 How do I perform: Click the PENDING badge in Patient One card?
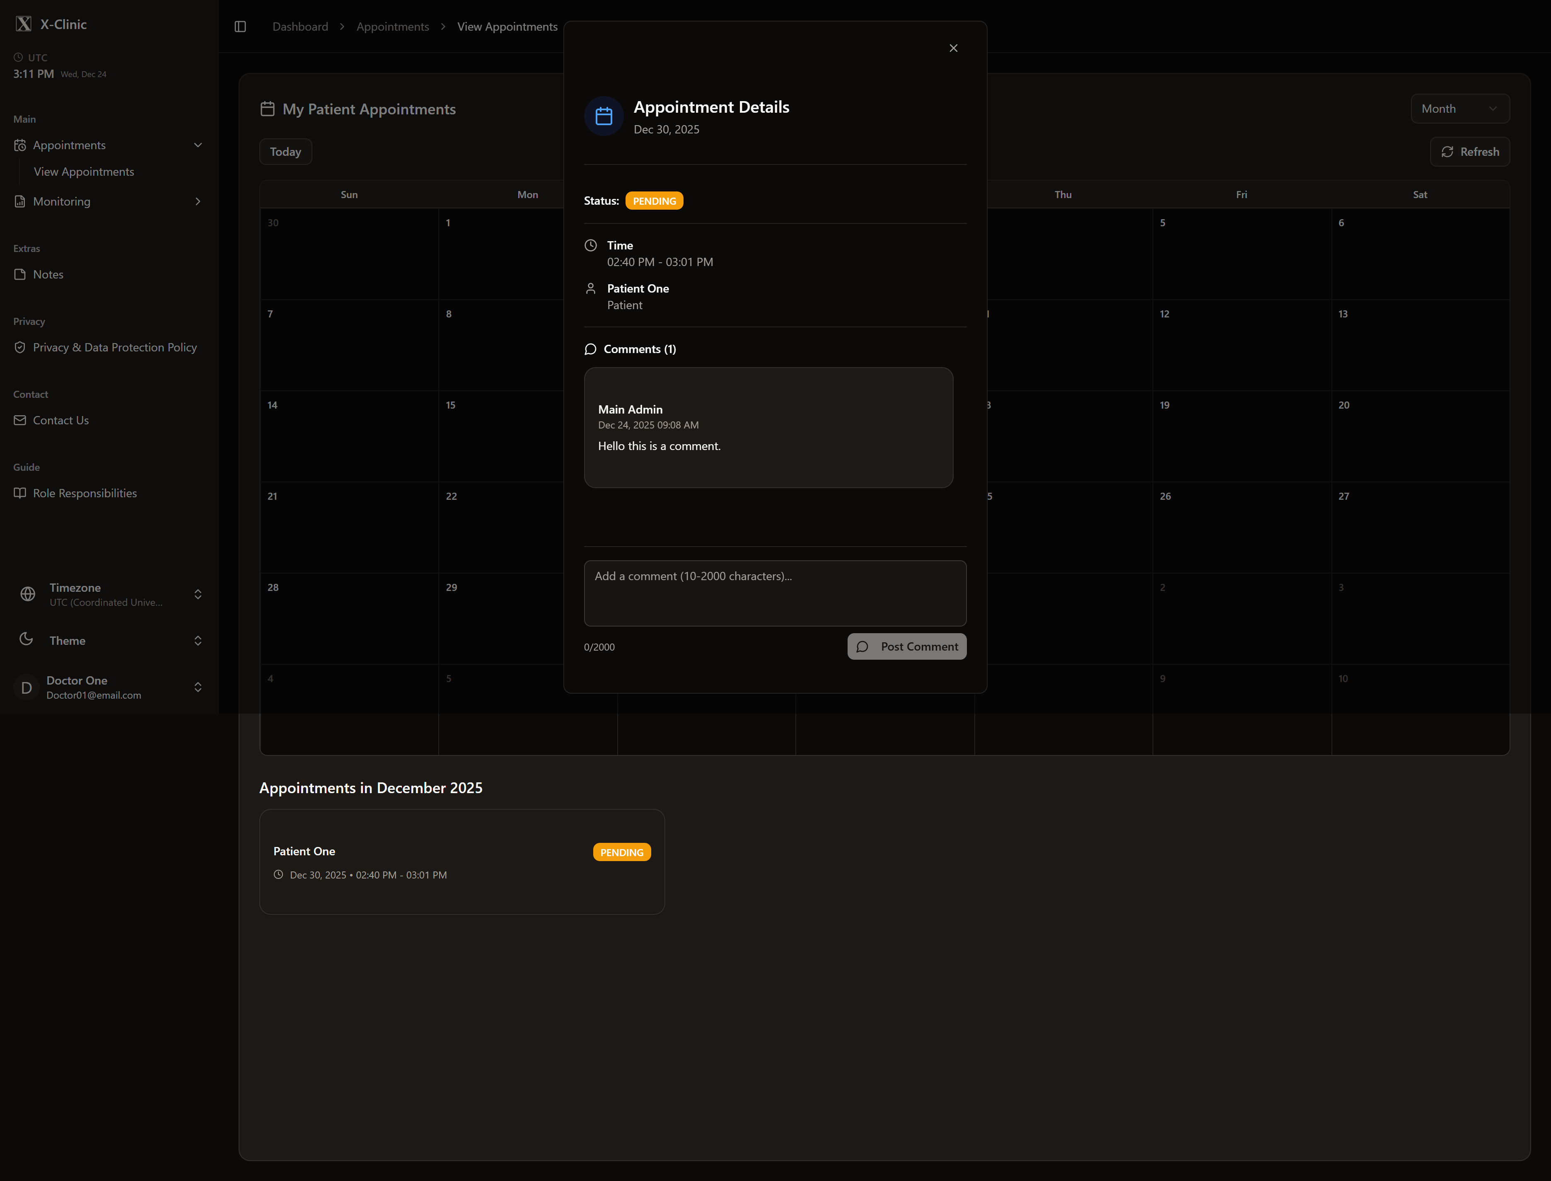point(621,852)
